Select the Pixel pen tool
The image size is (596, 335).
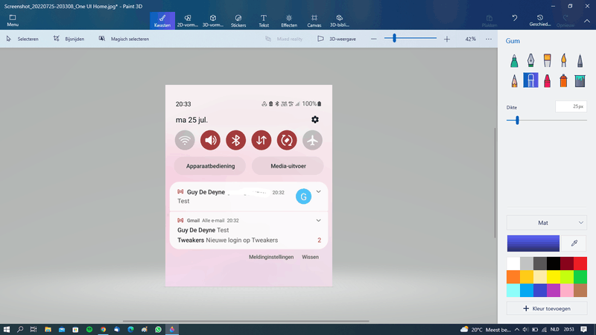click(580, 60)
